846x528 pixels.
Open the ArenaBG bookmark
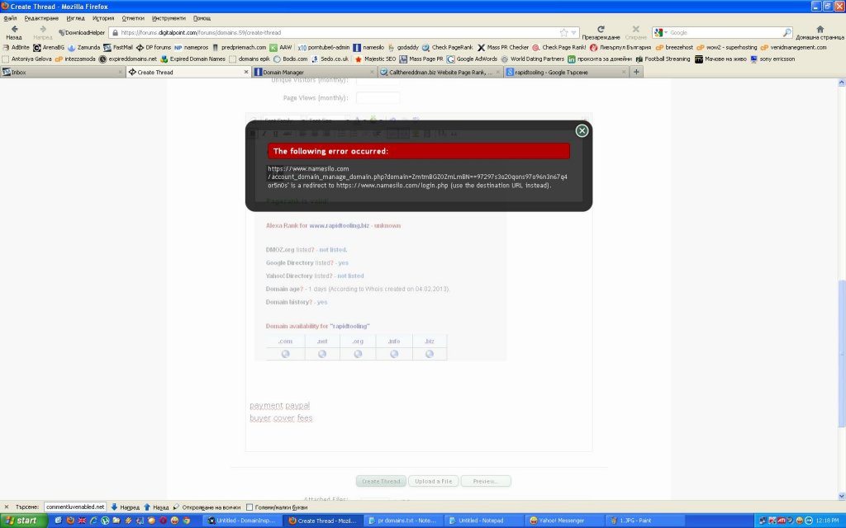pos(49,47)
